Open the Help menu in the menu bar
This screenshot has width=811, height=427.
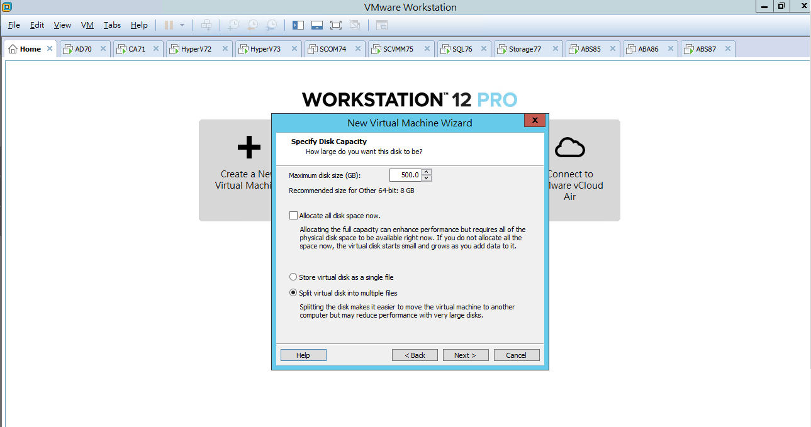(x=139, y=25)
